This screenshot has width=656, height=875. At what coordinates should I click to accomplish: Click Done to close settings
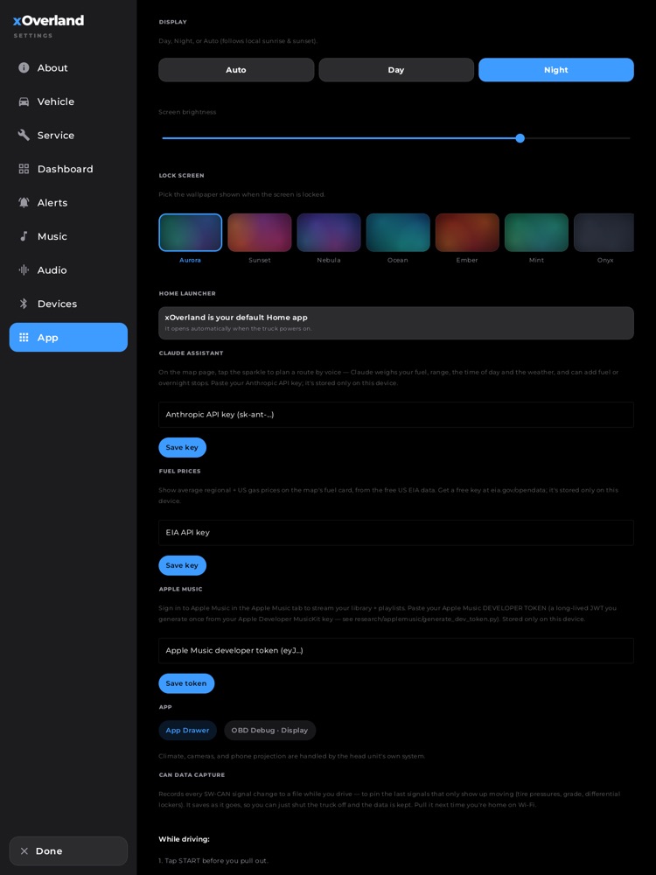coord(68,851)
